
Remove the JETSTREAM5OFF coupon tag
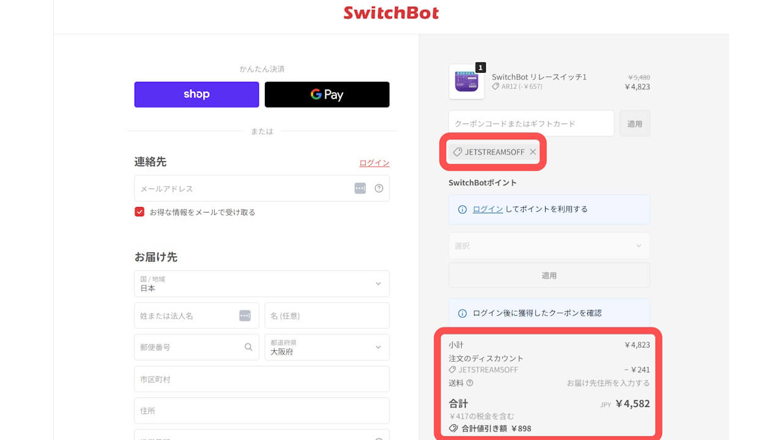pyautogui.click(x=533, y=152)
